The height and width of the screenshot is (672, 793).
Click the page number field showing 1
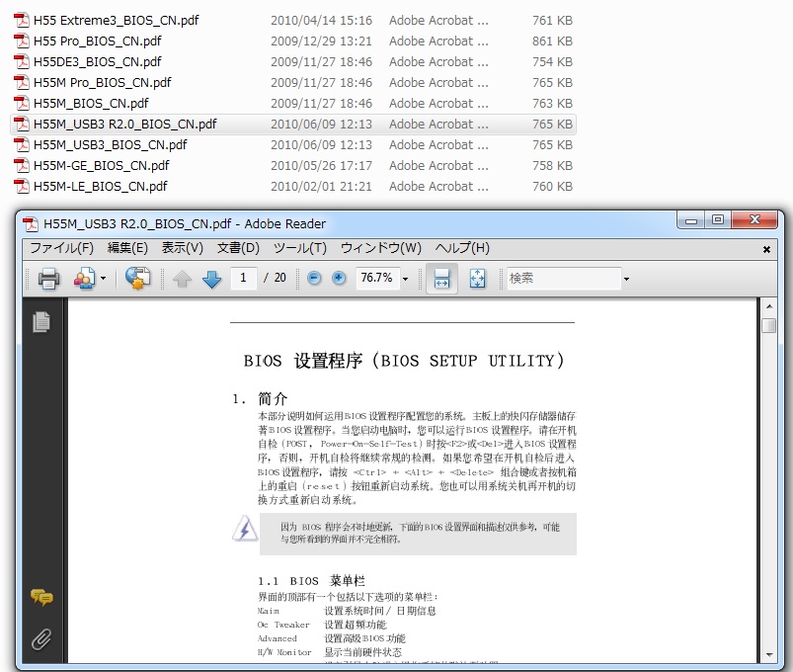(243, 278)
